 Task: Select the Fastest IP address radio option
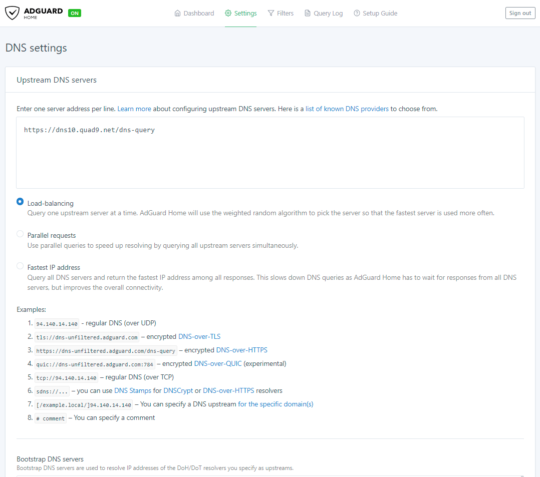click(x=20, y=266)
